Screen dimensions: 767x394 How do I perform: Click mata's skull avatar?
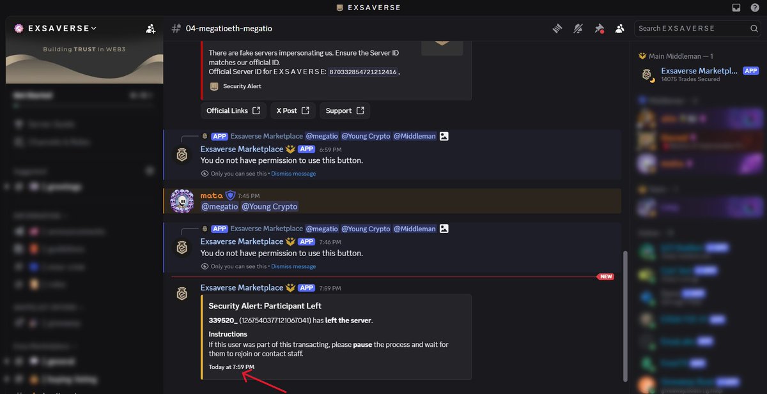click(x=182, y=201)
